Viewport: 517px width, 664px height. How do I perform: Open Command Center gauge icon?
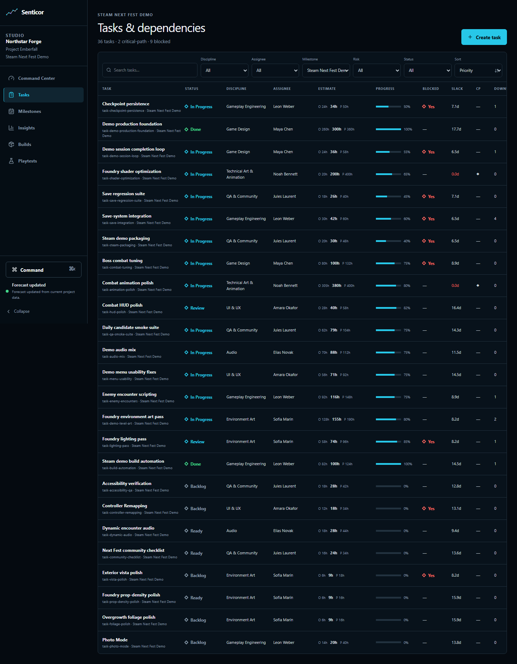click(x=11, y=78)
